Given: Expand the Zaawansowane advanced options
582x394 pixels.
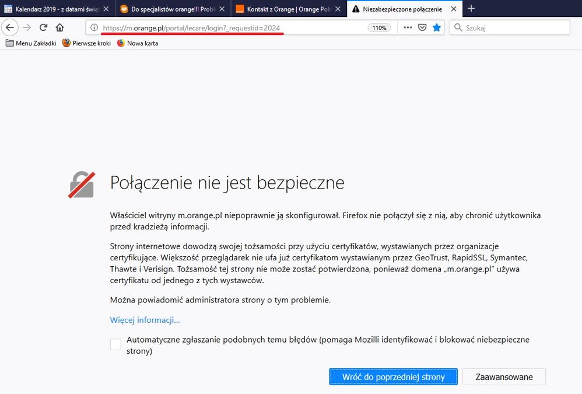Looking at the screenshot, I should 504,377.
